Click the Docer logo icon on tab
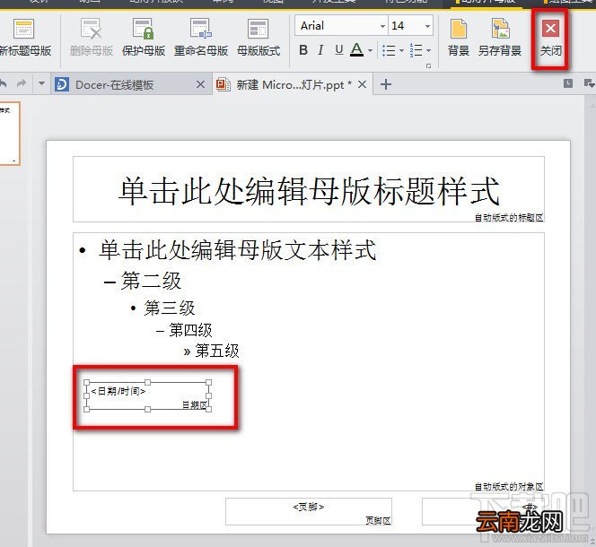The width and height of the screenshot is (596, 547). pos(62,84)
